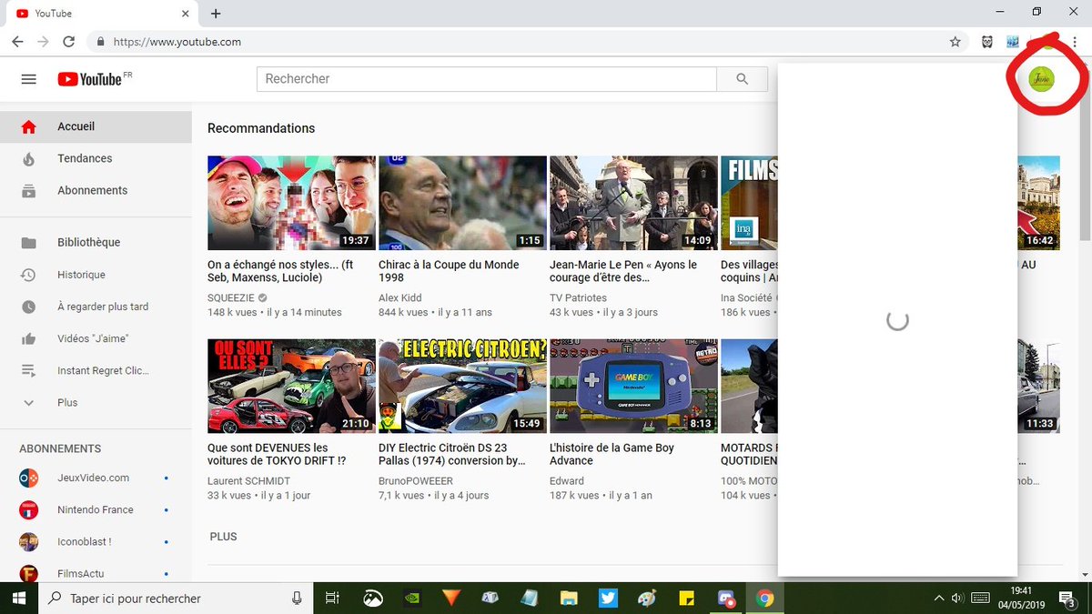Open the Vidéos "J'aime" playlist
The width and height of the screenshot is (1092, 614).
96,338
